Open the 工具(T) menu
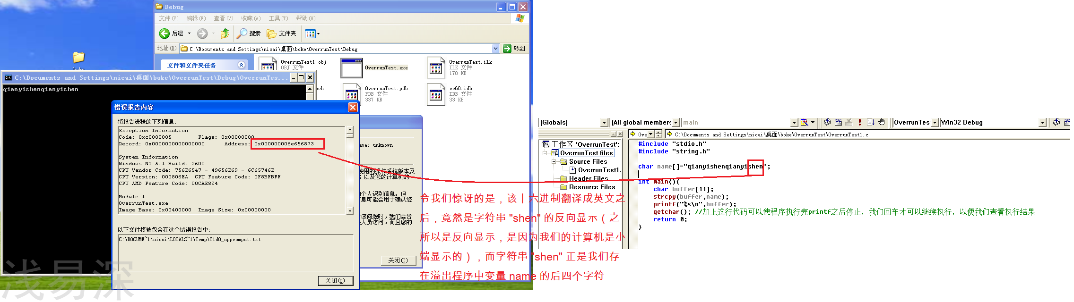This screenshot has width=1074, height=302. (x=278, y=18)
